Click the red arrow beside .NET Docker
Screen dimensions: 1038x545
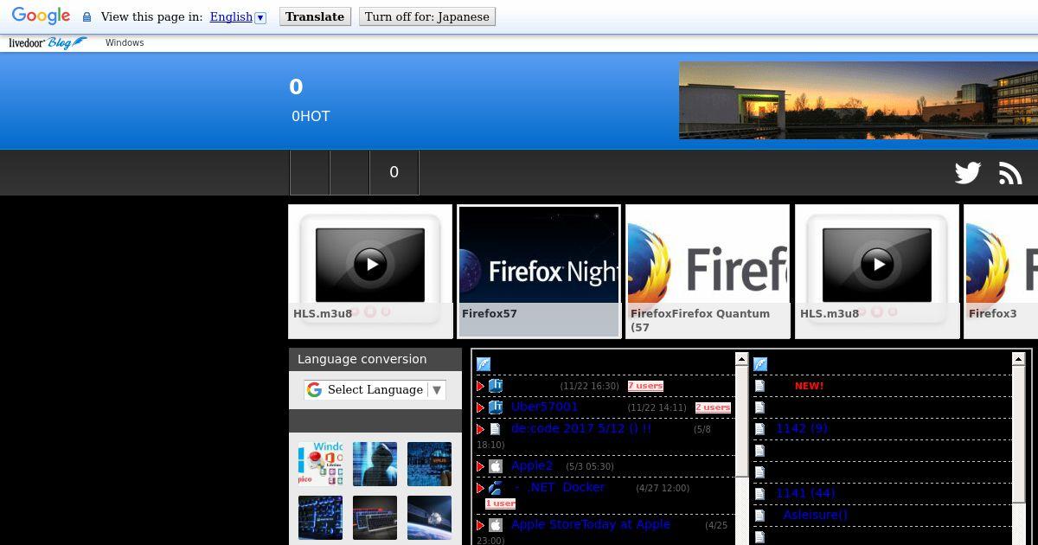481,488
